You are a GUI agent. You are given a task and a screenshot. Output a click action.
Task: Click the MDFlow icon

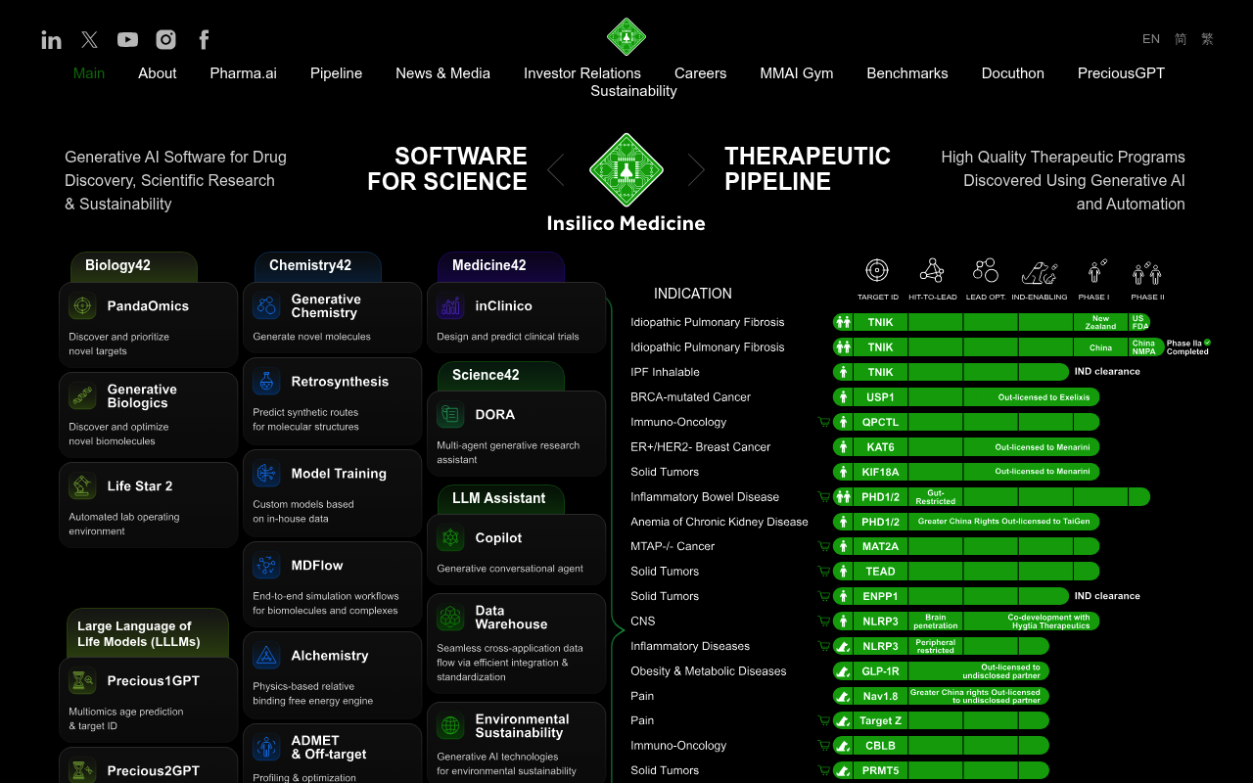[266, 566]
